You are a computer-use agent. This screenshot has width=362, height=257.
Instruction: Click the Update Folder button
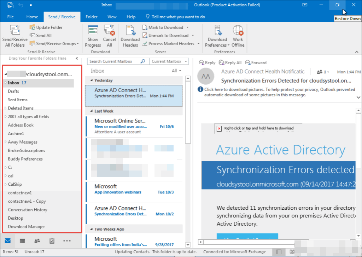pos(46,28)
